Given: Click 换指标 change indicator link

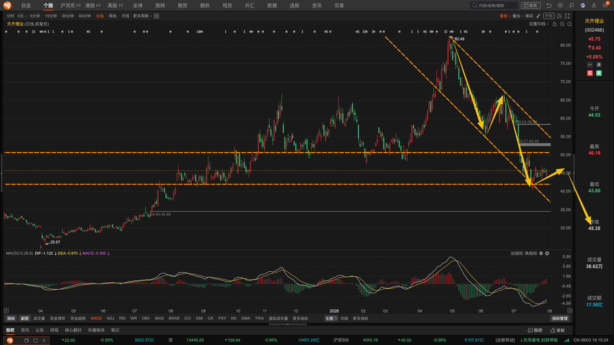Looking at the screenshot, I should [531, 253].
